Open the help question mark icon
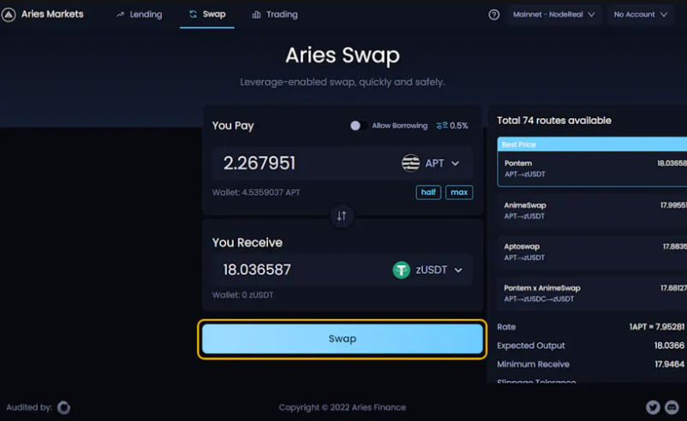The image size is (687, 421). coord(493,15)
